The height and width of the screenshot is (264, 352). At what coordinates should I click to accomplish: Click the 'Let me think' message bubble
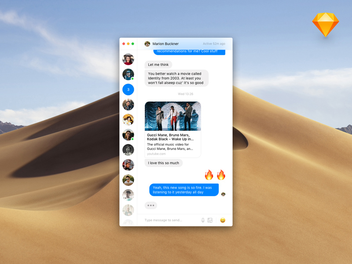click(x=158, y=64)
